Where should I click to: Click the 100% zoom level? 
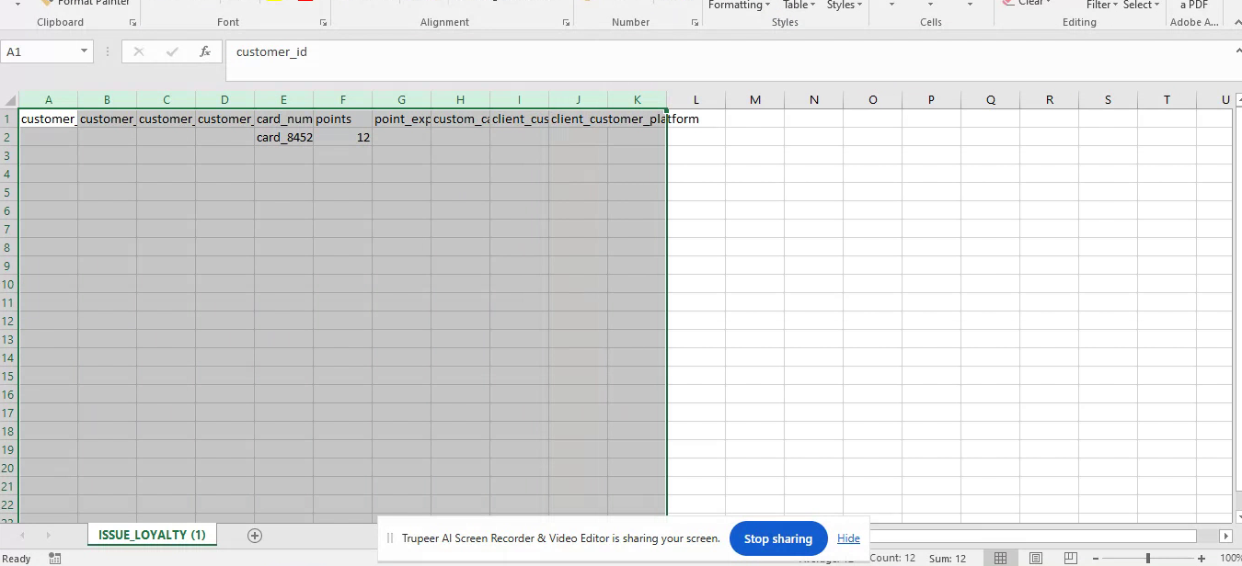1230,559
